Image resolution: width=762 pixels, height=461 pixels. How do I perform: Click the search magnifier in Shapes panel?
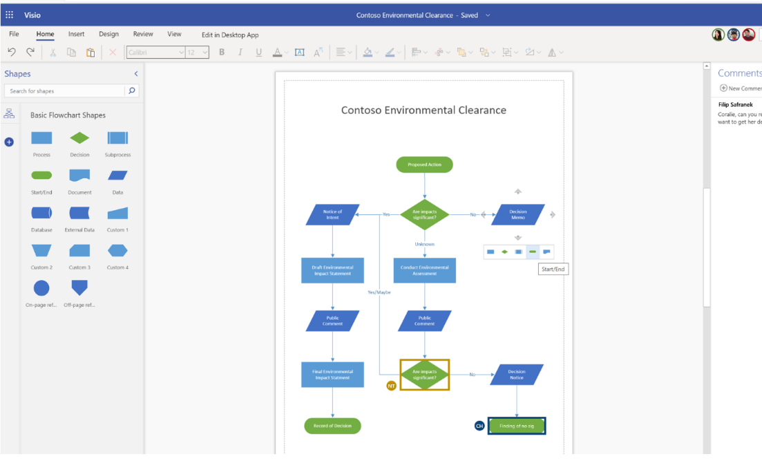pyautogui.click(x=132, y=91)
